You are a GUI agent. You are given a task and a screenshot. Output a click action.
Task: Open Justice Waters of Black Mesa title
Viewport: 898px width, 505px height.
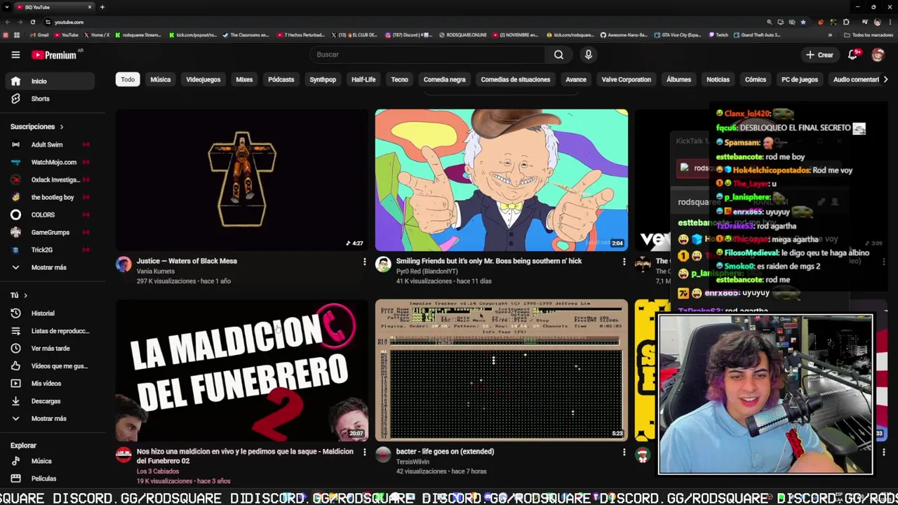[187, 261]
